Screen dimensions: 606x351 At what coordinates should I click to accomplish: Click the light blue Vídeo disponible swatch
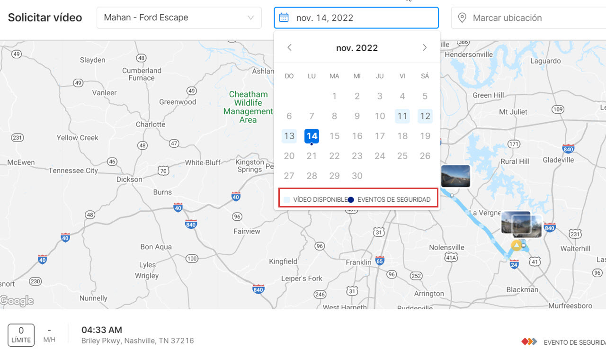[286, 200]
